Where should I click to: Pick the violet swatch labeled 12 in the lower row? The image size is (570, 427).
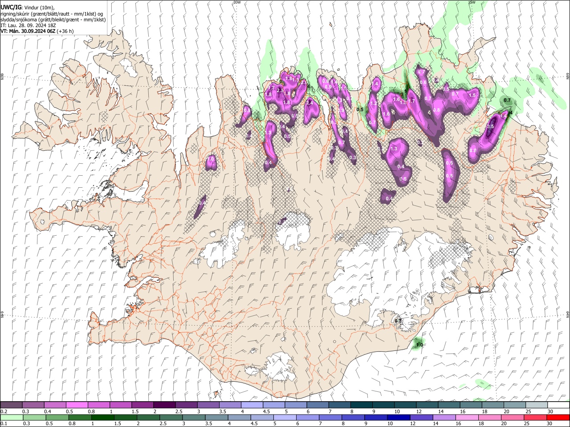point(421,418)
